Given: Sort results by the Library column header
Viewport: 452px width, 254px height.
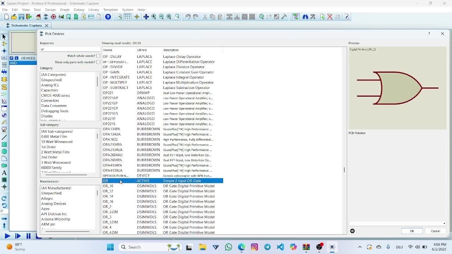Looking at the screenshot, I should pos(149,50).
